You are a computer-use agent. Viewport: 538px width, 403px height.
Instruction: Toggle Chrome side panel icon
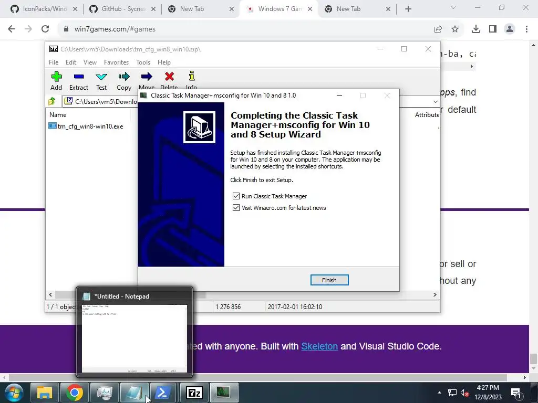(493, 29)
